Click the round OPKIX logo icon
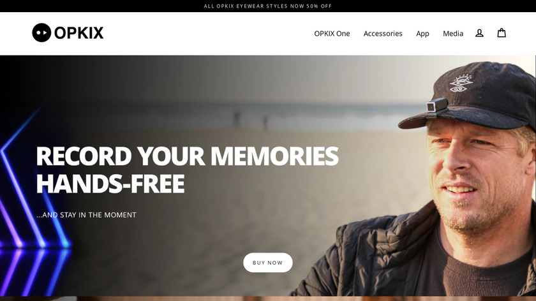This screenshot has height=301, width=536. coord(41,33)
